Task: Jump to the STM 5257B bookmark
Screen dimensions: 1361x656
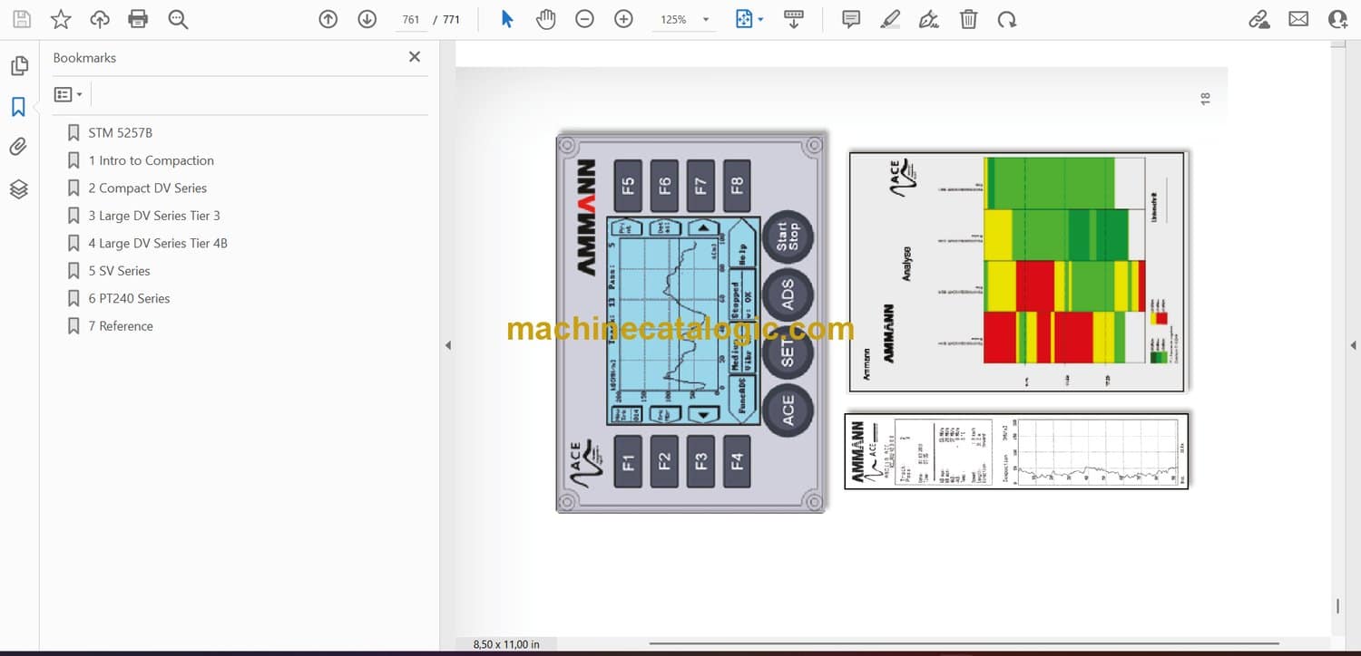Action: click(x=121, y=132)
